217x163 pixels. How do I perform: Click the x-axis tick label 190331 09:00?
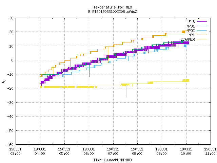tap(161, 151)
